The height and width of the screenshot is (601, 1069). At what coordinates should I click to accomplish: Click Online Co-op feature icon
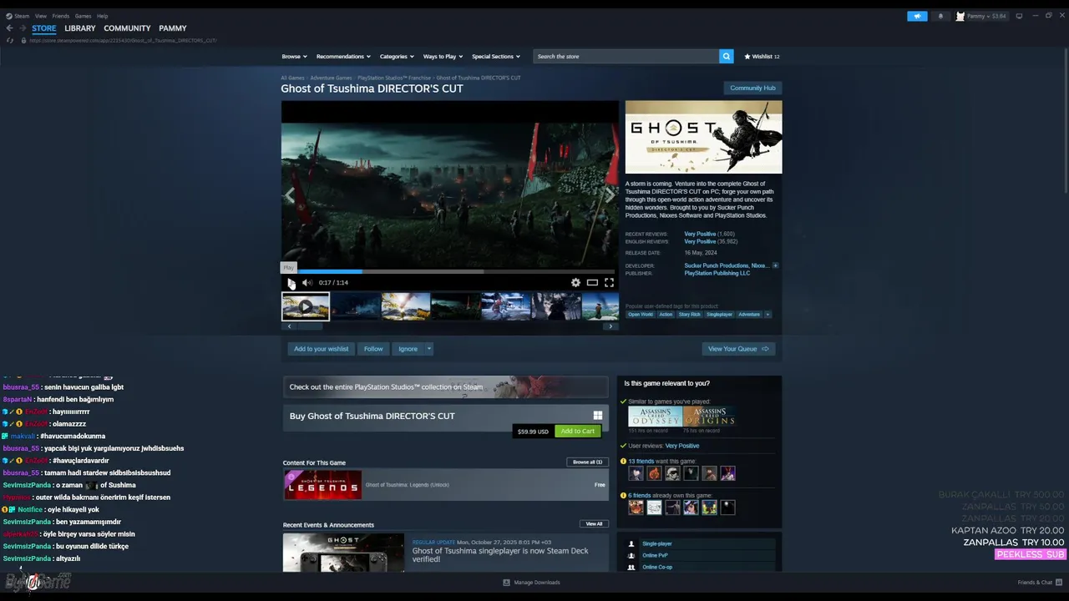pyautogui.click(x=631, y=567)
